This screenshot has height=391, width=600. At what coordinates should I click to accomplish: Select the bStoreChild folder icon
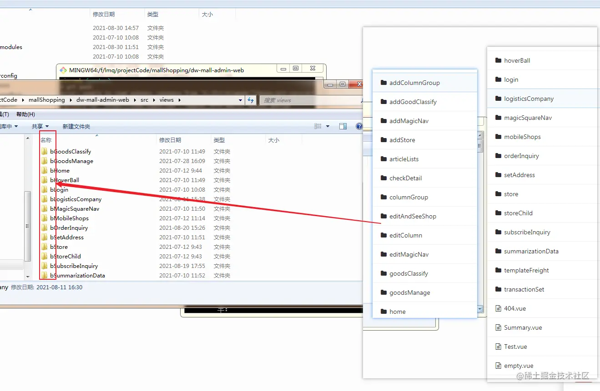point(44,257)
